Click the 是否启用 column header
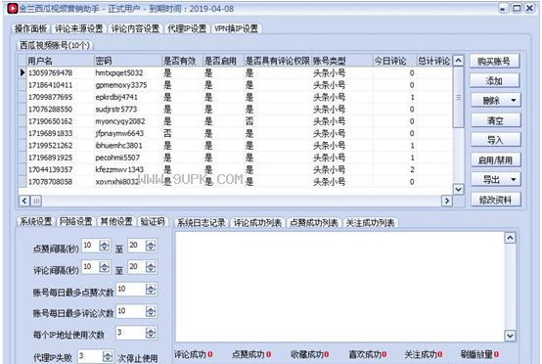This screenshot has height=364, width=542. point(223,61)
